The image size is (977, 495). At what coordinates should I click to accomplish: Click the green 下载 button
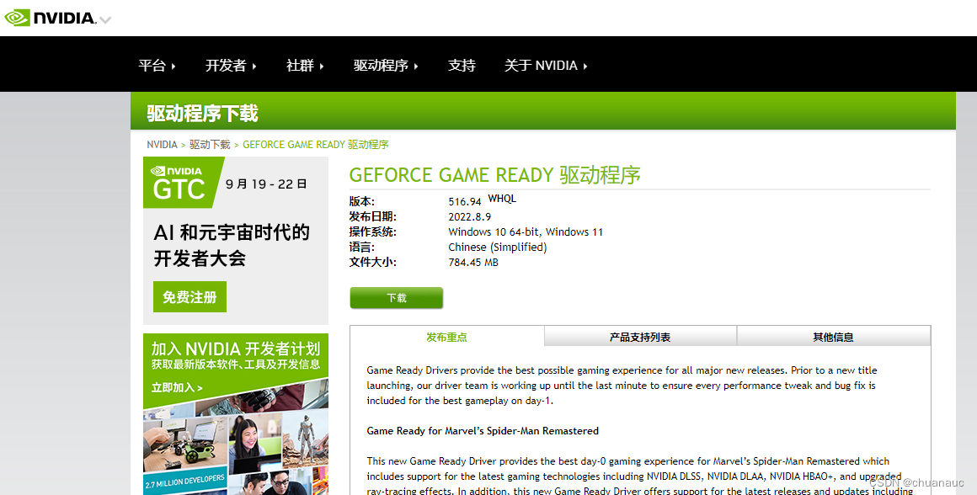pos(397,298)
